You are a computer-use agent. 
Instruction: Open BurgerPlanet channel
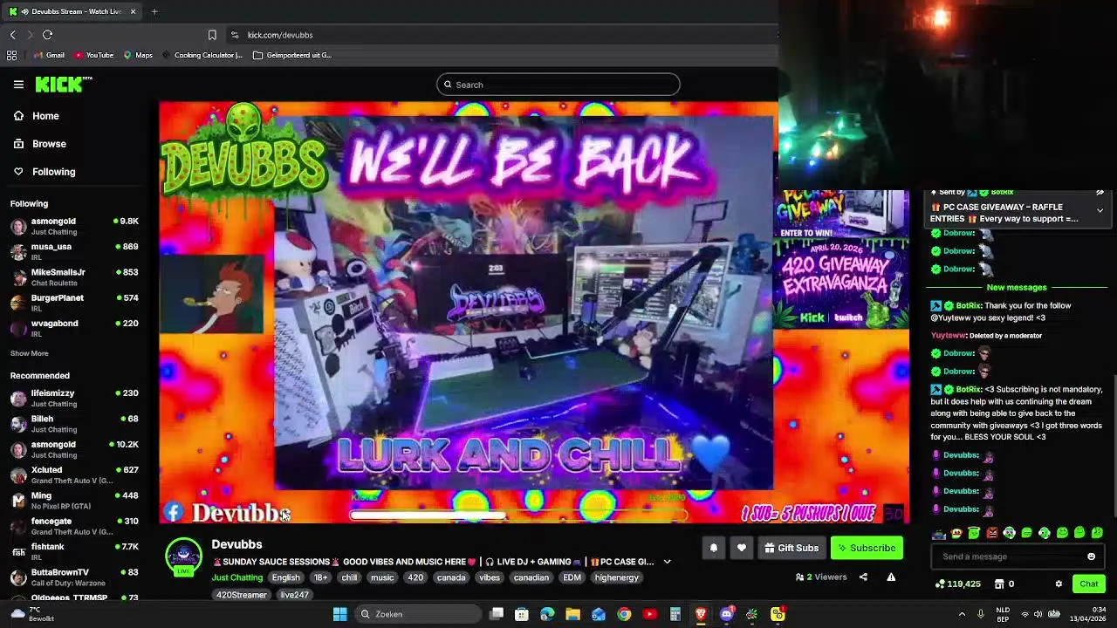click(x=74, y=303)
